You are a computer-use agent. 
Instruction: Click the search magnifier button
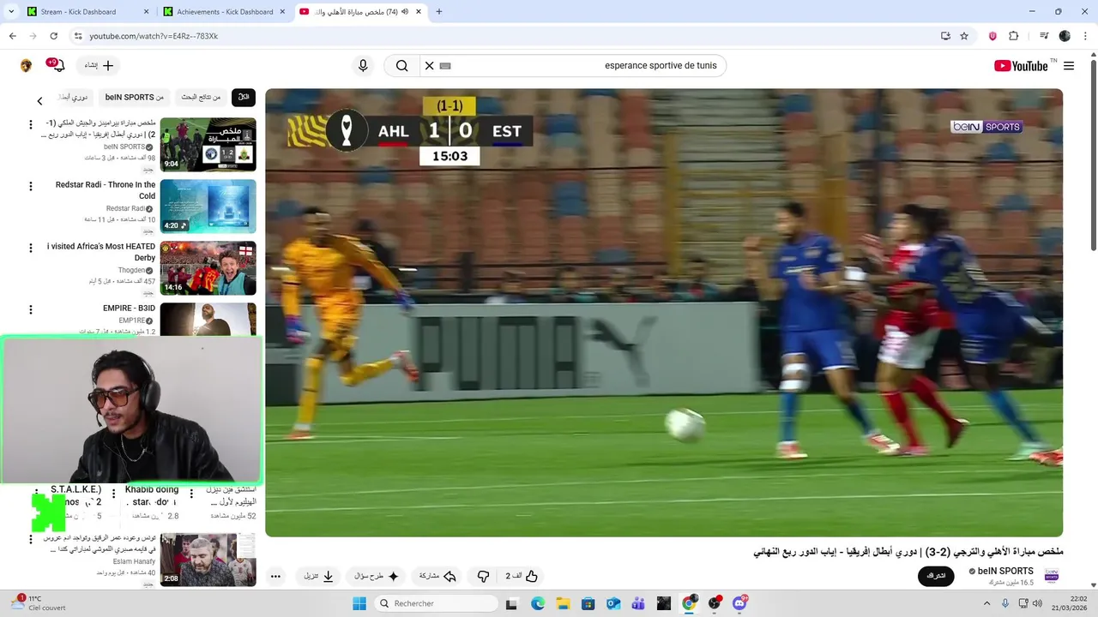coord(401,66)
